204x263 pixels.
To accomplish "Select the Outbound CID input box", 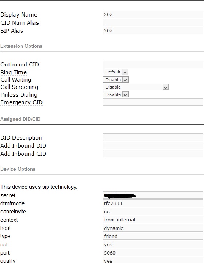I will pos(153,64).
